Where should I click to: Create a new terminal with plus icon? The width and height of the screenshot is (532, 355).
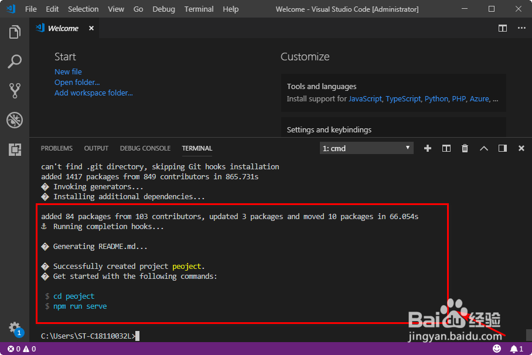428,148
